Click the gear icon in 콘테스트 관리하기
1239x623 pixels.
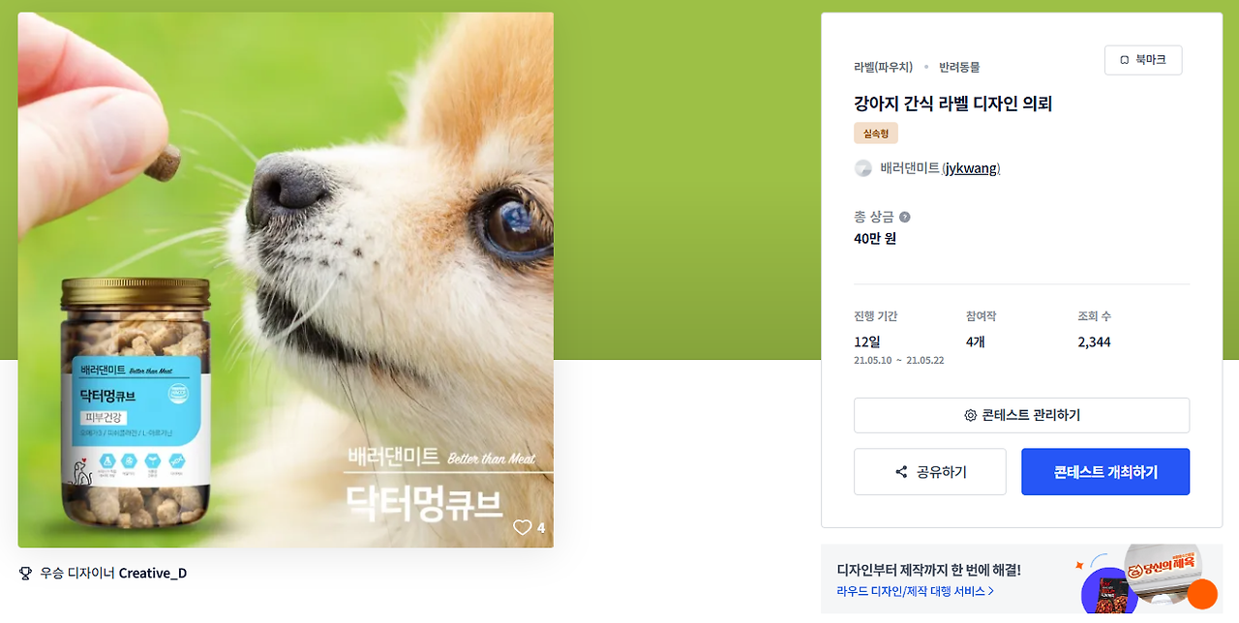pyautogui.click(x=970, y=415)
